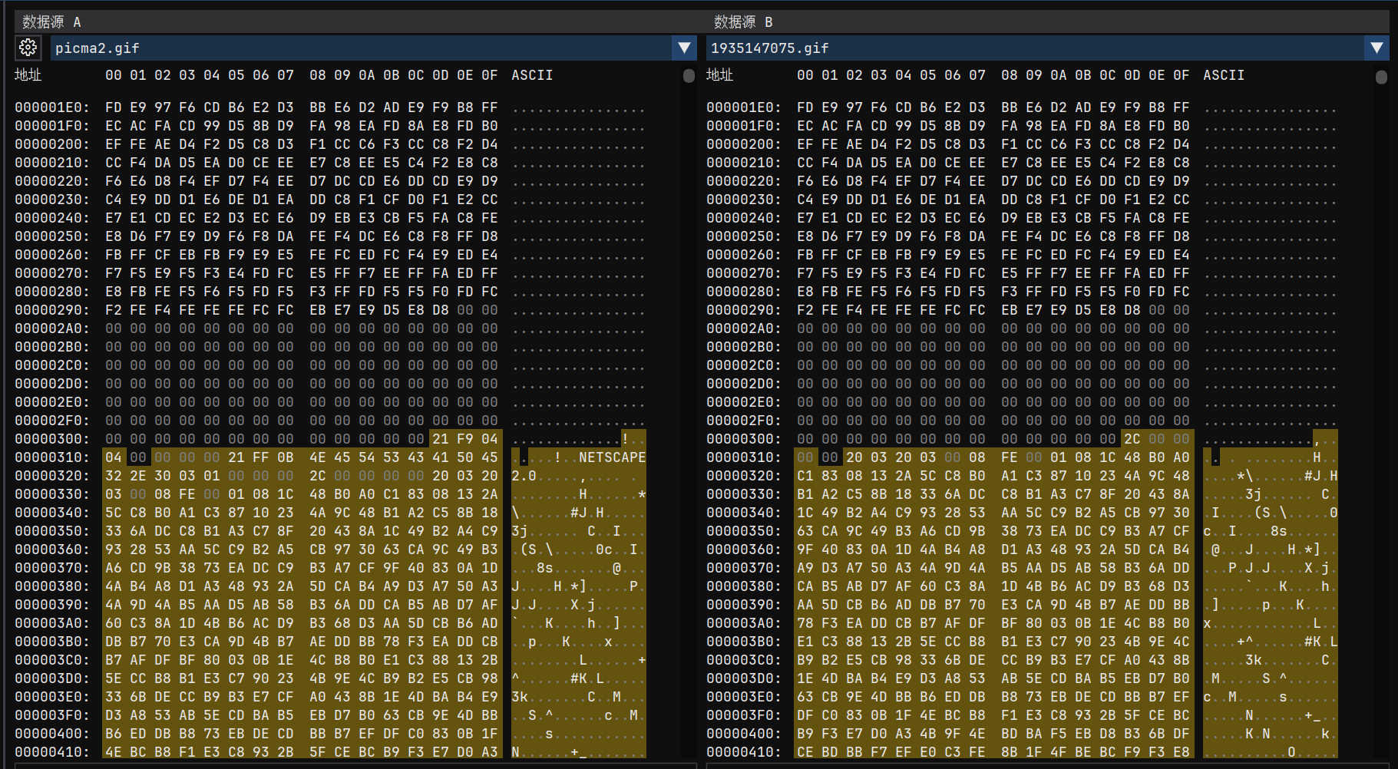
Task: Click the '地址' header in data source B
Action: pos(720,75)
